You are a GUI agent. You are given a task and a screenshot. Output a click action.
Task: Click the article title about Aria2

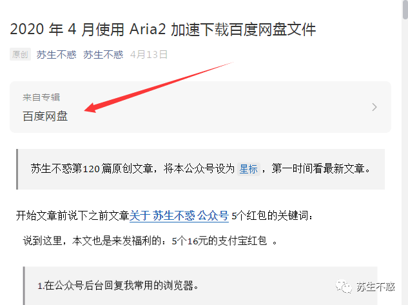[163, 29]
